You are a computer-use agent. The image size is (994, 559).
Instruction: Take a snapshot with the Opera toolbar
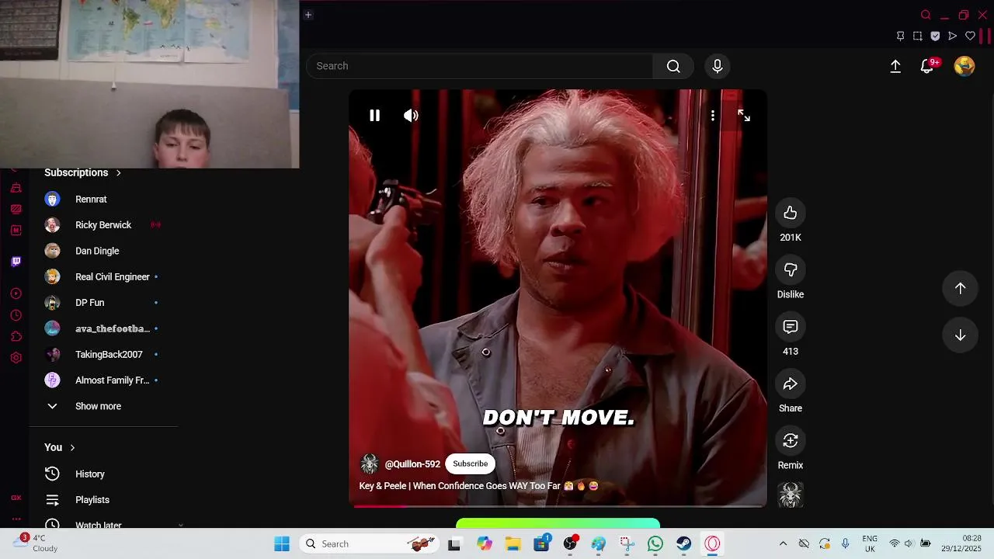(x=917, y=36)
